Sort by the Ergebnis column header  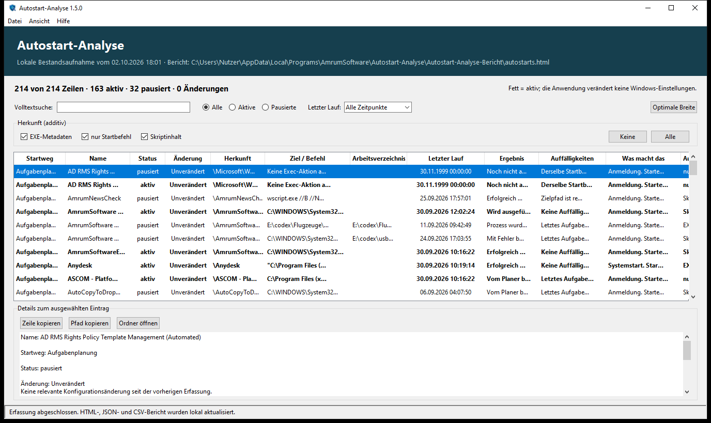pyautogui.click(x=512, y=159)
